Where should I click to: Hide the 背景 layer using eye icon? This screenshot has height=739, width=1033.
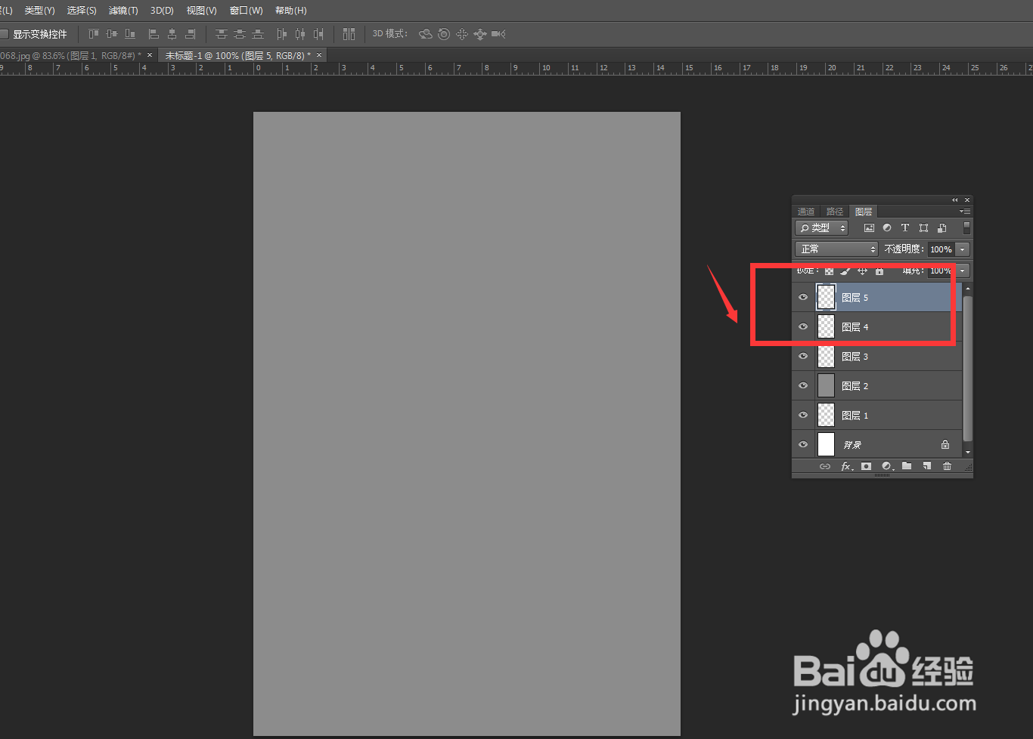pyautogui.click(x=803, y=444)
